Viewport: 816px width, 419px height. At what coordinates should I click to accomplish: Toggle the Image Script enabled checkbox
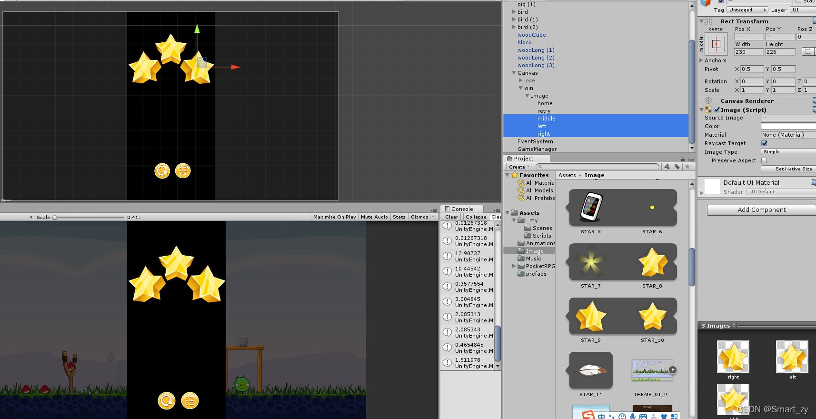pos(716,110)
